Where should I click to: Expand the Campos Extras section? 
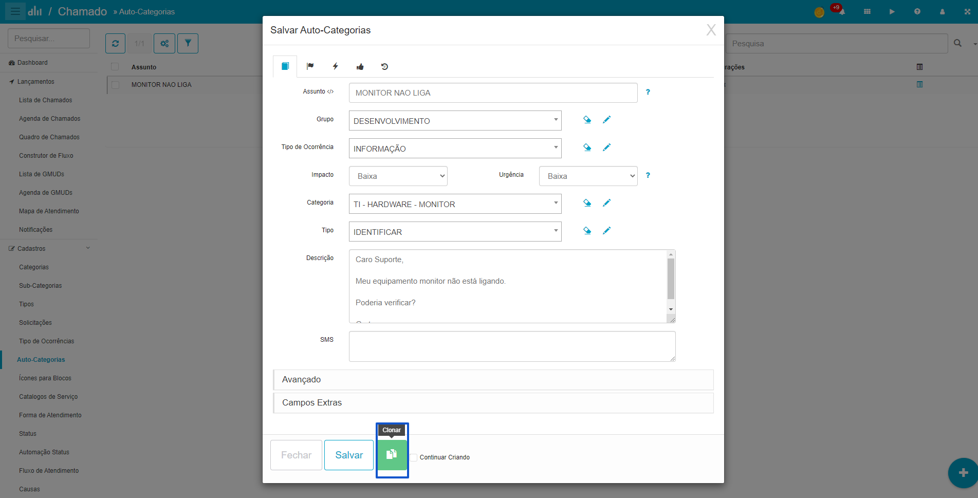(493, 403)
